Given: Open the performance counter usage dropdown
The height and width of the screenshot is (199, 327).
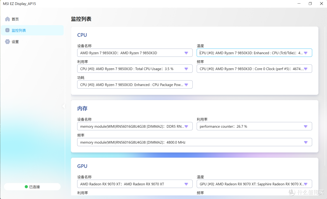Looking at the screenshot, I should click(x=254, y=126).
